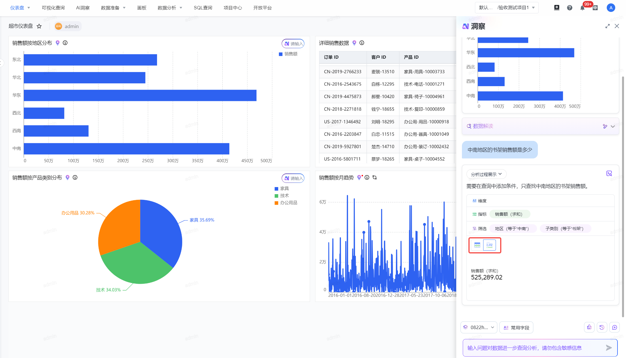The height and width of the screenshot is (358, 626).
Task: Open the info icon for 销售额按地区分布
Action: (x=65, y=43)
